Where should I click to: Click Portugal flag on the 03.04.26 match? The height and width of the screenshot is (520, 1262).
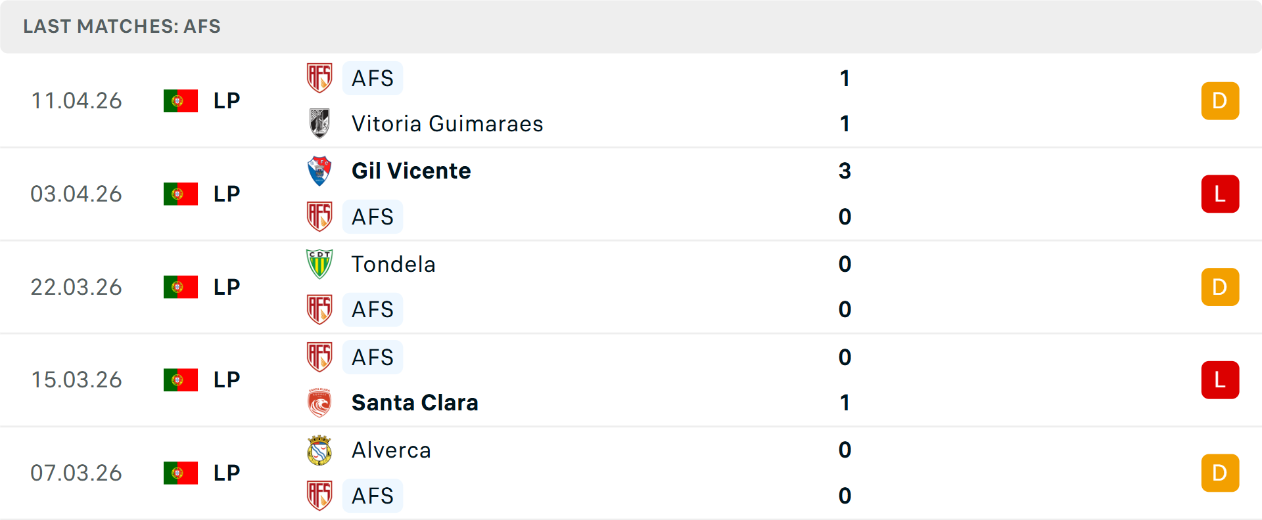click(181, 194)
